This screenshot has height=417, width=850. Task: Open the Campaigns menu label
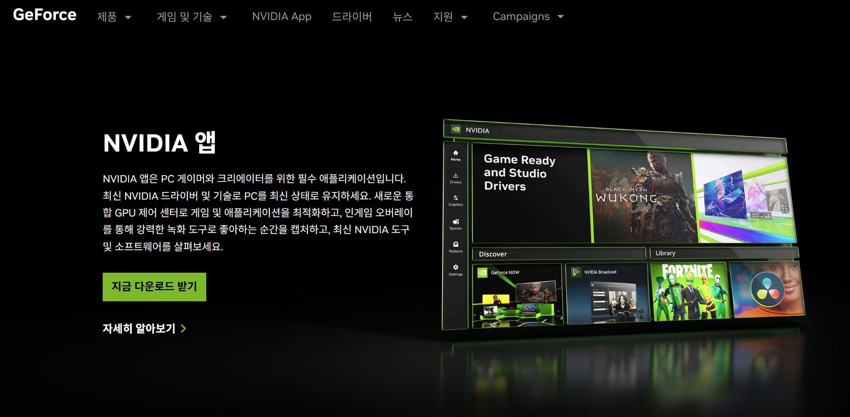[521, 16]
